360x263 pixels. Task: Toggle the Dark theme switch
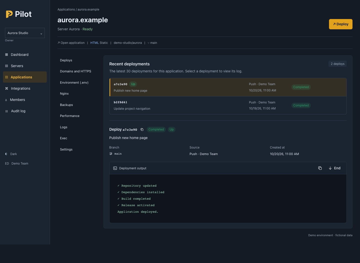(11, 154)
